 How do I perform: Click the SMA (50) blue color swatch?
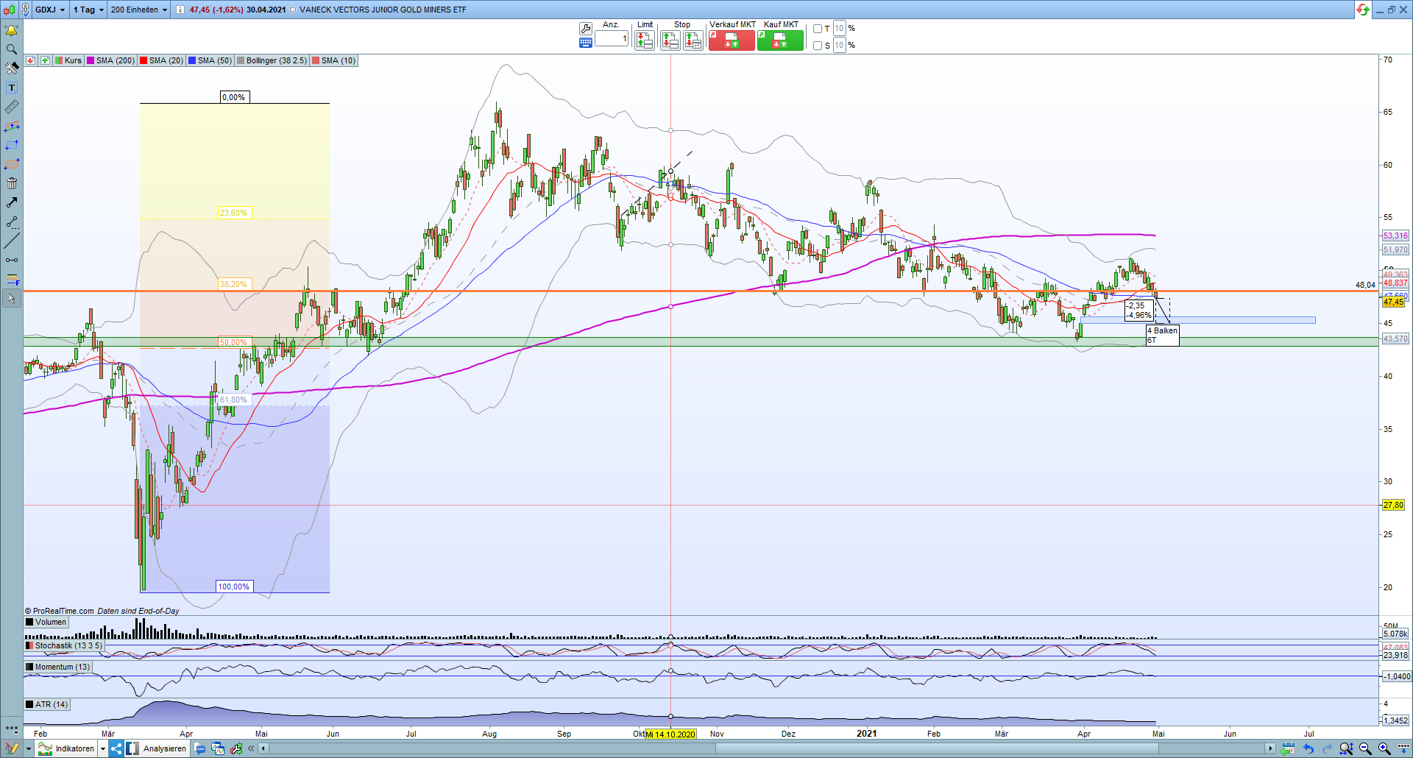[x=191, y=60]
